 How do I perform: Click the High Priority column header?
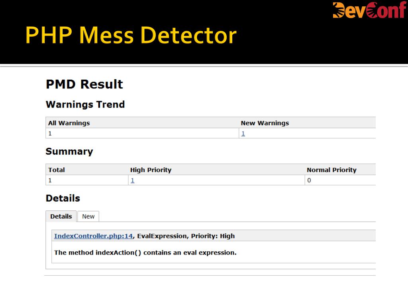click(151, 170)
